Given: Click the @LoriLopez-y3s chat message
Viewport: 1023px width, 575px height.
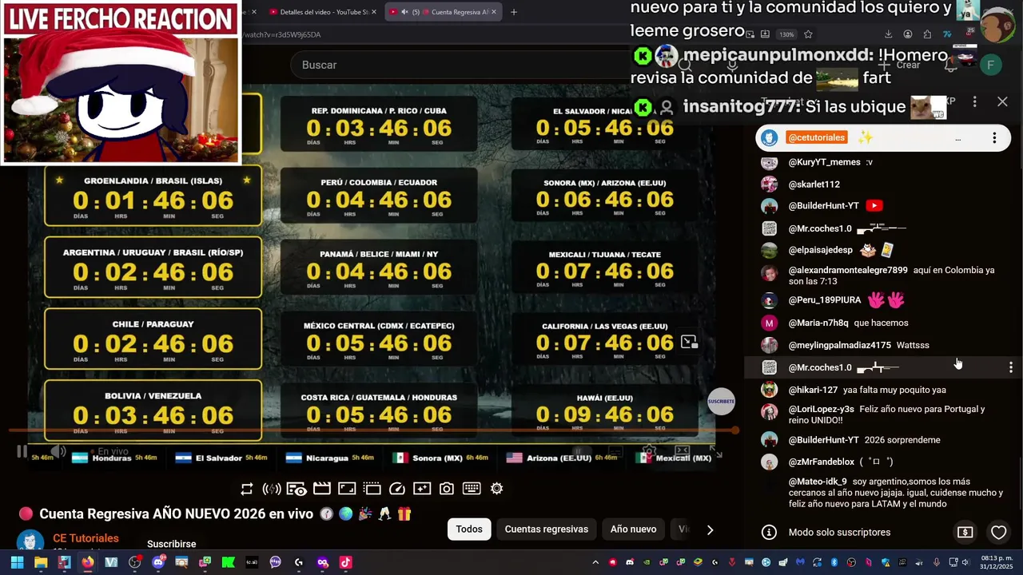Looking at the screenshot, I should click(x=882, y=414).
